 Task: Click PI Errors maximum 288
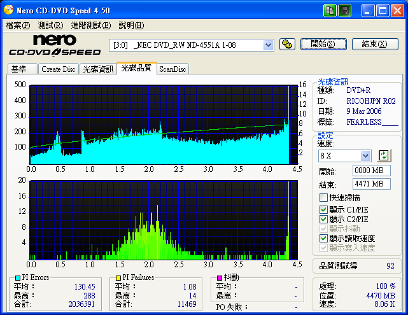click(x=89, y=296)
